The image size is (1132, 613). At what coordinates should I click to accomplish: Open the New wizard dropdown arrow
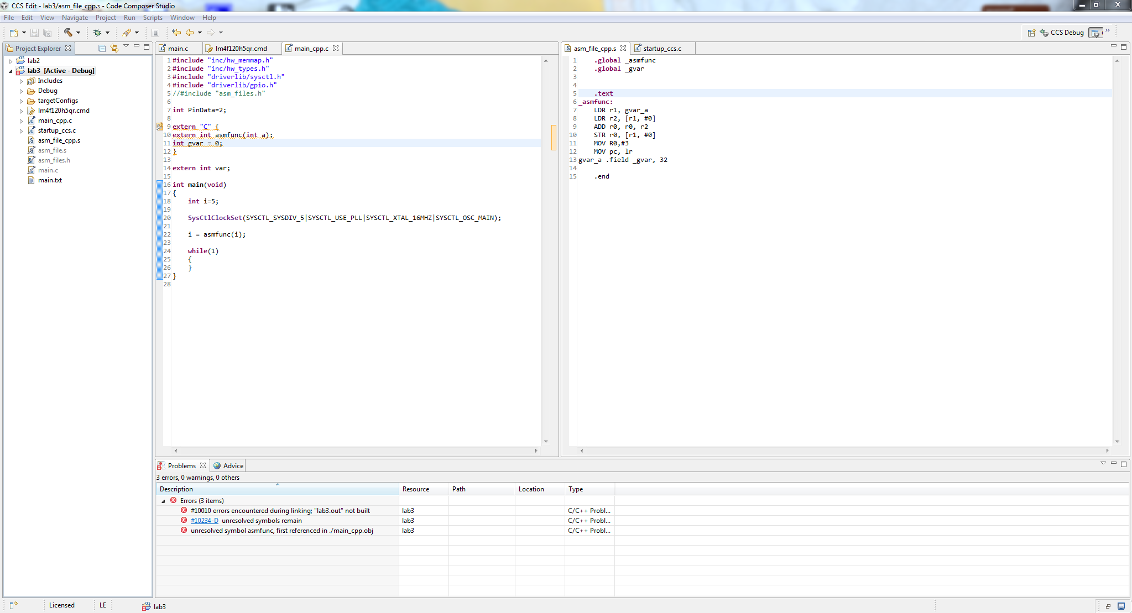pyautogui.click(x=24, y=33)
